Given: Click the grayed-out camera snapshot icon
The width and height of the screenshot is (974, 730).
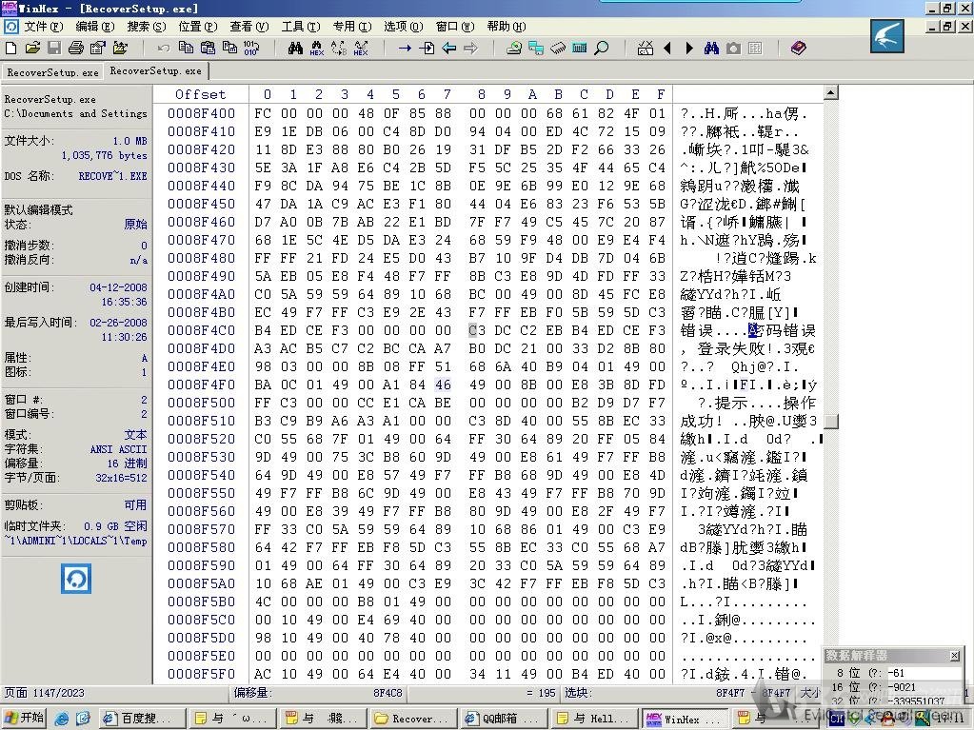Looking at the screenshot, I should (734, 48).
